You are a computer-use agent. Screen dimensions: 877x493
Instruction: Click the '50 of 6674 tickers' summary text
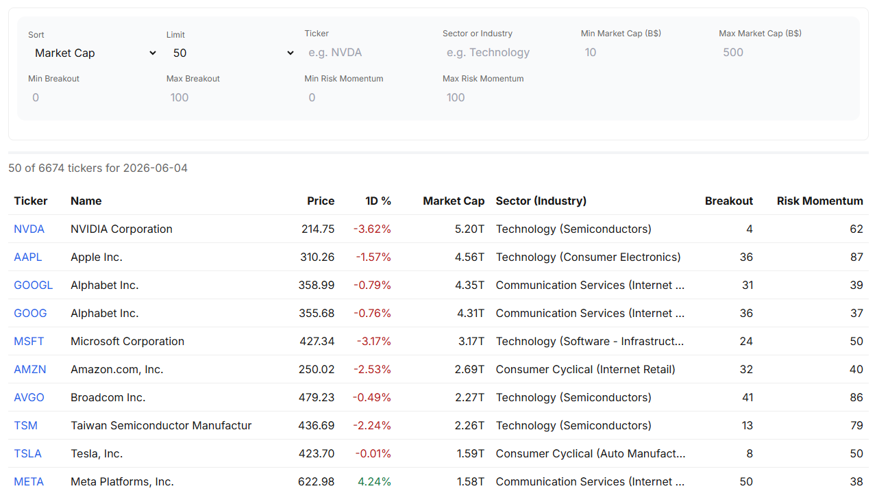(98, 168)
